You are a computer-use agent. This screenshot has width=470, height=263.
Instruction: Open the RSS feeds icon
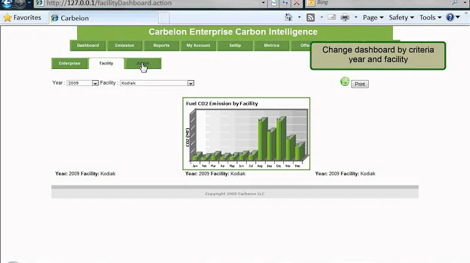[x=311, y=18]
